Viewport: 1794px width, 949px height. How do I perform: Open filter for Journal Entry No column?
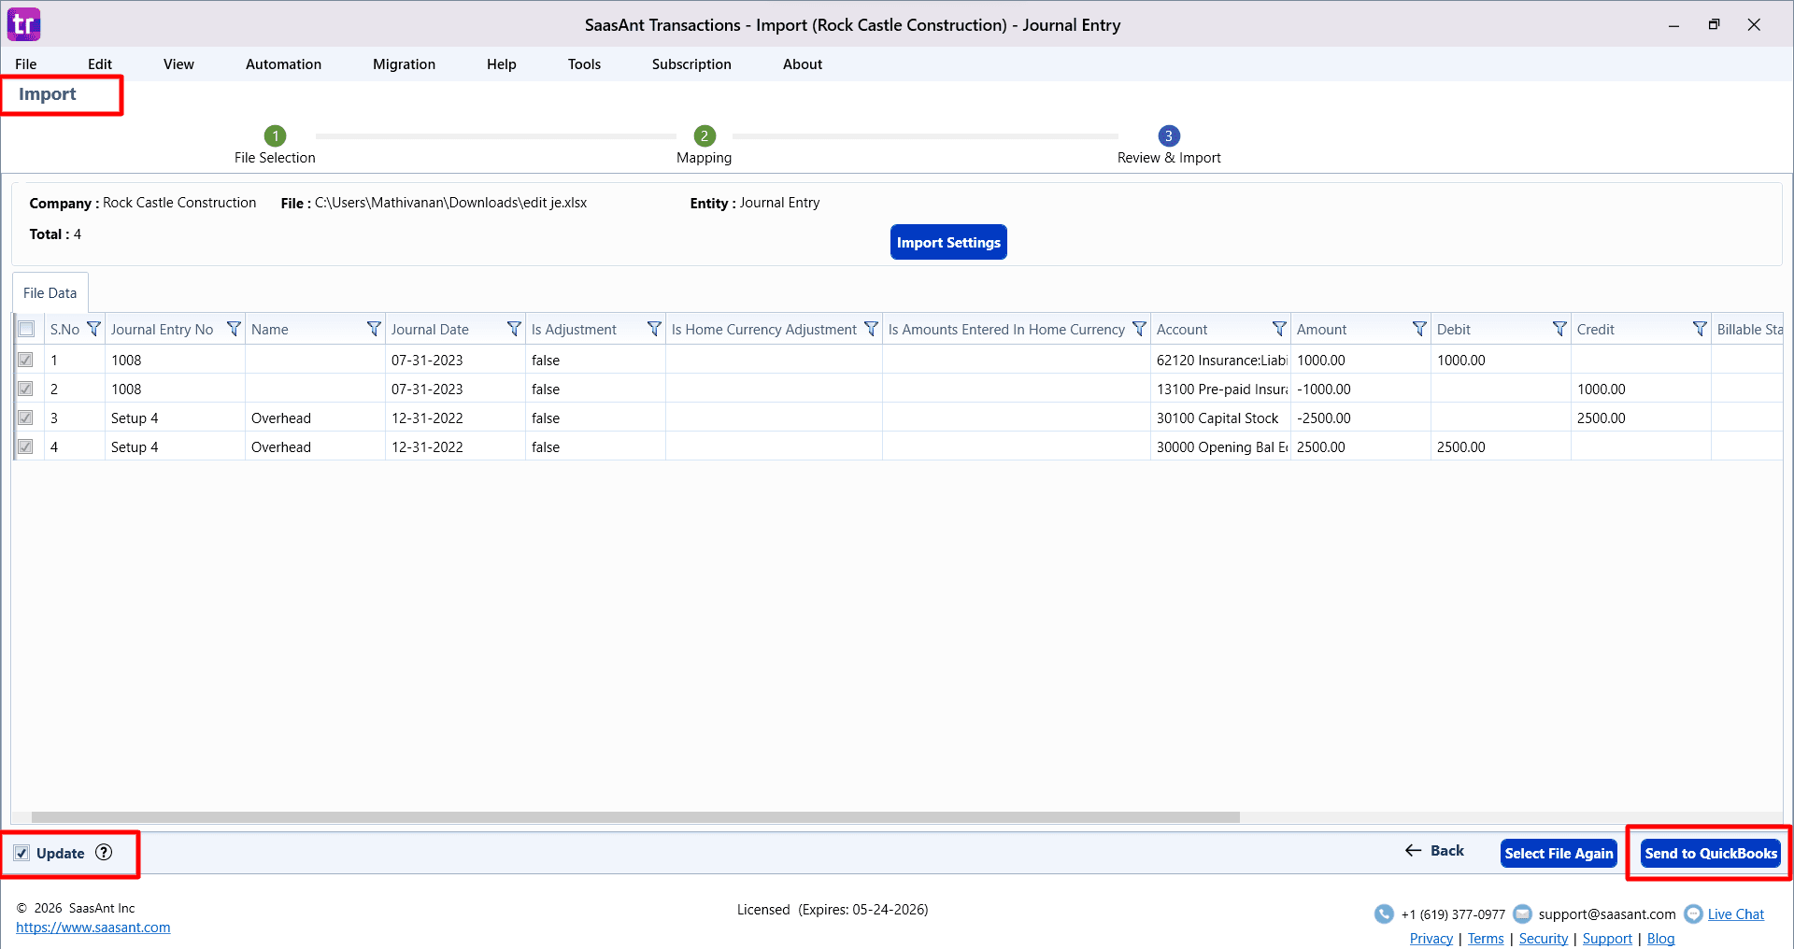tap(234, 329)
